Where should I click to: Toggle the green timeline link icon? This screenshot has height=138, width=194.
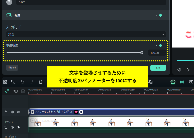click(x=7, y=91)
